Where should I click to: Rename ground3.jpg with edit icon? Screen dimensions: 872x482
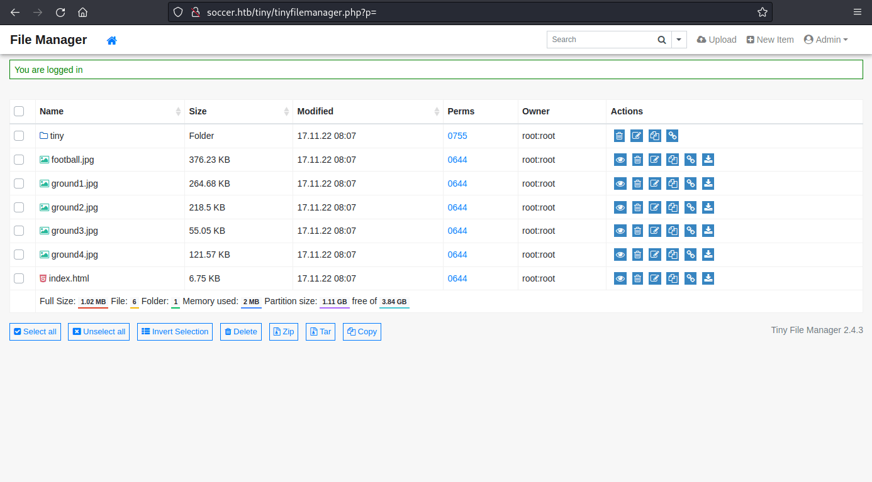coord(655,231)
